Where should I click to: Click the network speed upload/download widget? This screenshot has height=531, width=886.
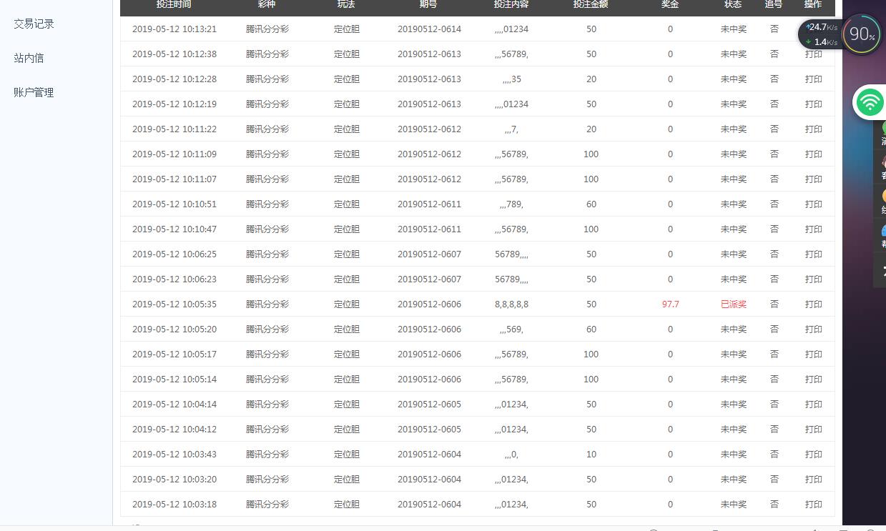[x=820, y=34]
